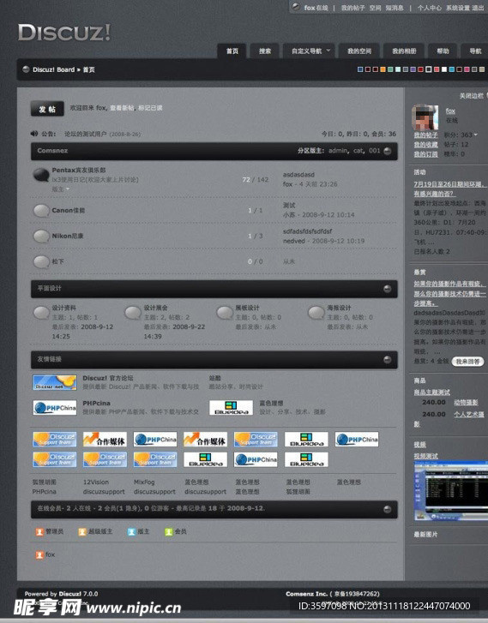Click the PHPChina logo beside PHPcina link

[55, 408]
